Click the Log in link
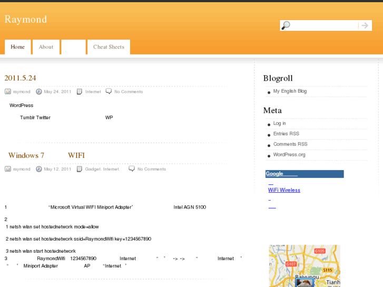 279,123
